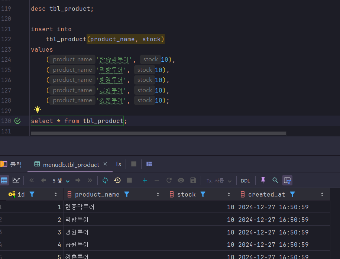Click the Ix icon next to tab
340x259 pixels.
click(119, 164)
